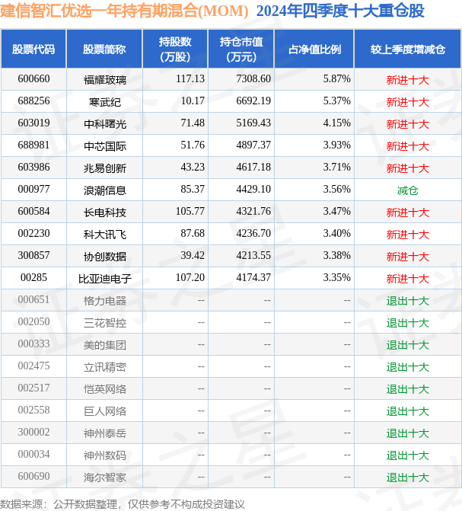
Task: Select stock name 格力电器
Action: [x=104, y=301]
